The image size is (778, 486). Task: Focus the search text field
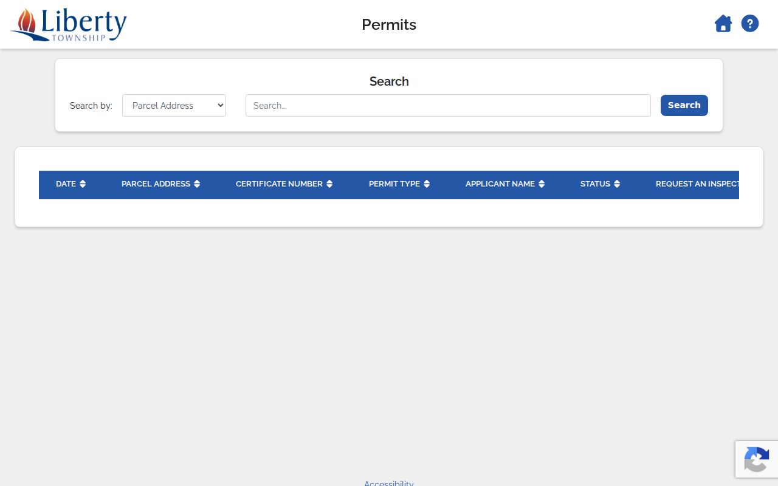tap(448, 106)
